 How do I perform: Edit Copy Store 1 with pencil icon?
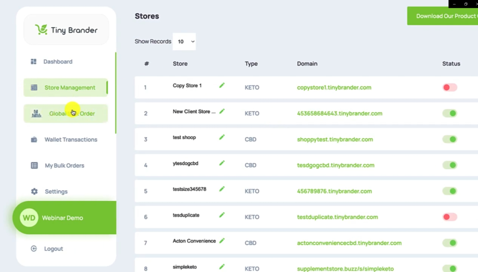pos(222,86)
